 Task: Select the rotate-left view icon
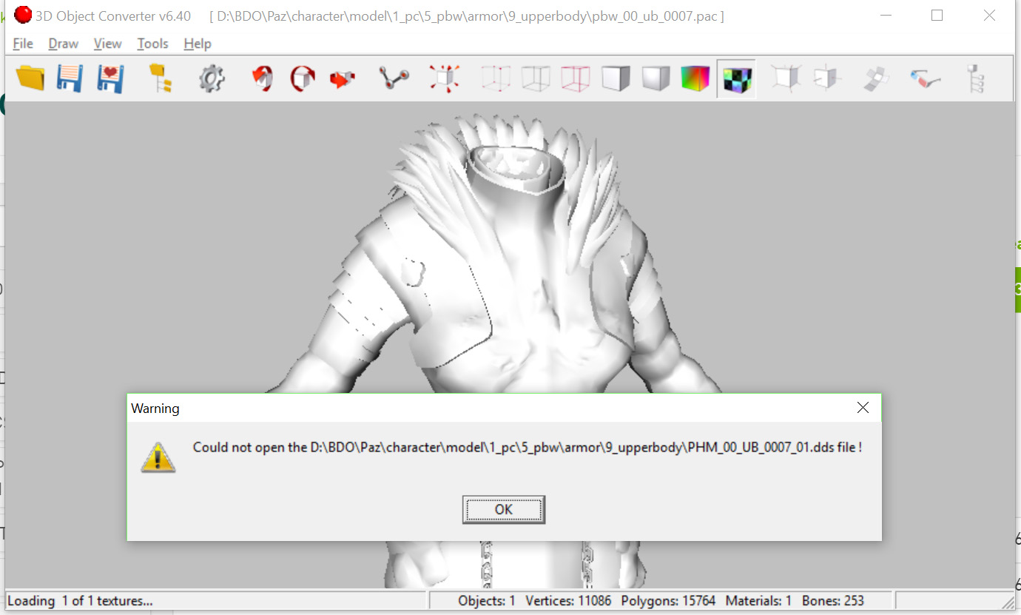click(262, 78)
